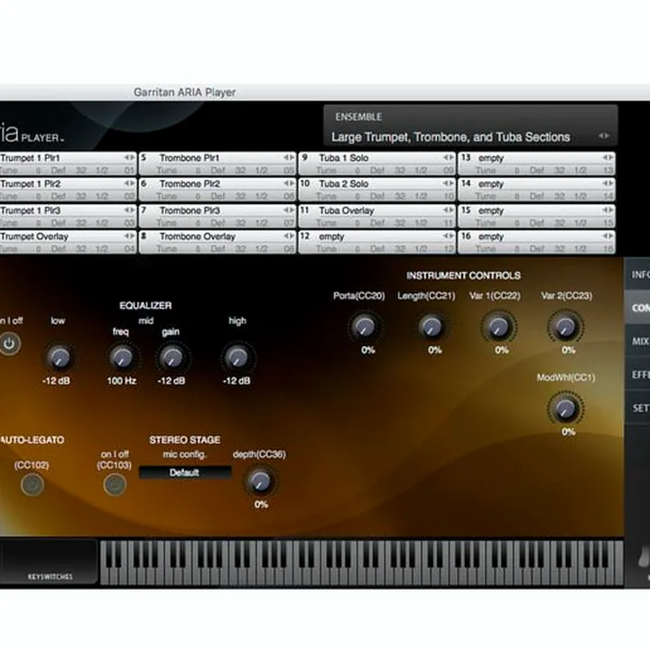Toggle Auto-Legato CC102 switch
Screen dimensions: 650x650
click(x=32, y=484)
